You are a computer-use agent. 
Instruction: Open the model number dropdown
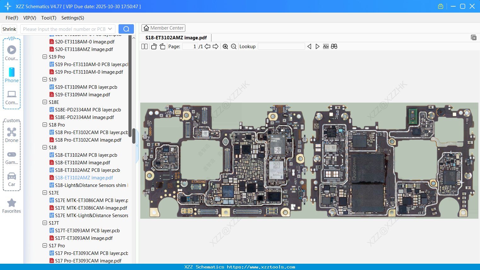coord(109,29)
